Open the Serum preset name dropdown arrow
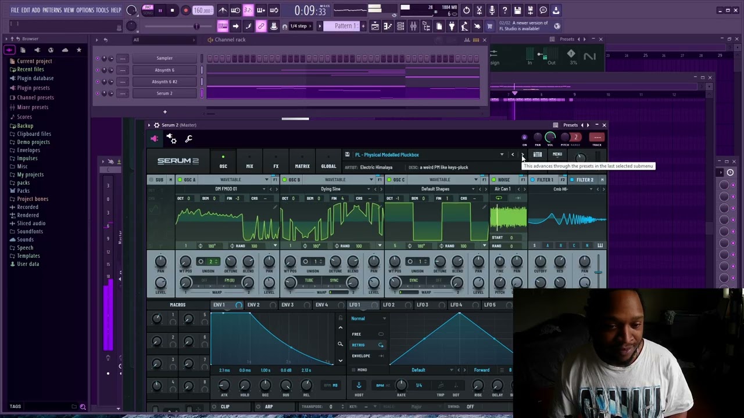 coord(502,155)
